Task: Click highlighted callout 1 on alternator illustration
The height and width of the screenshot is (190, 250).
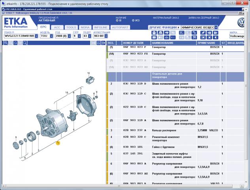Action: click(x=58, y=143)
